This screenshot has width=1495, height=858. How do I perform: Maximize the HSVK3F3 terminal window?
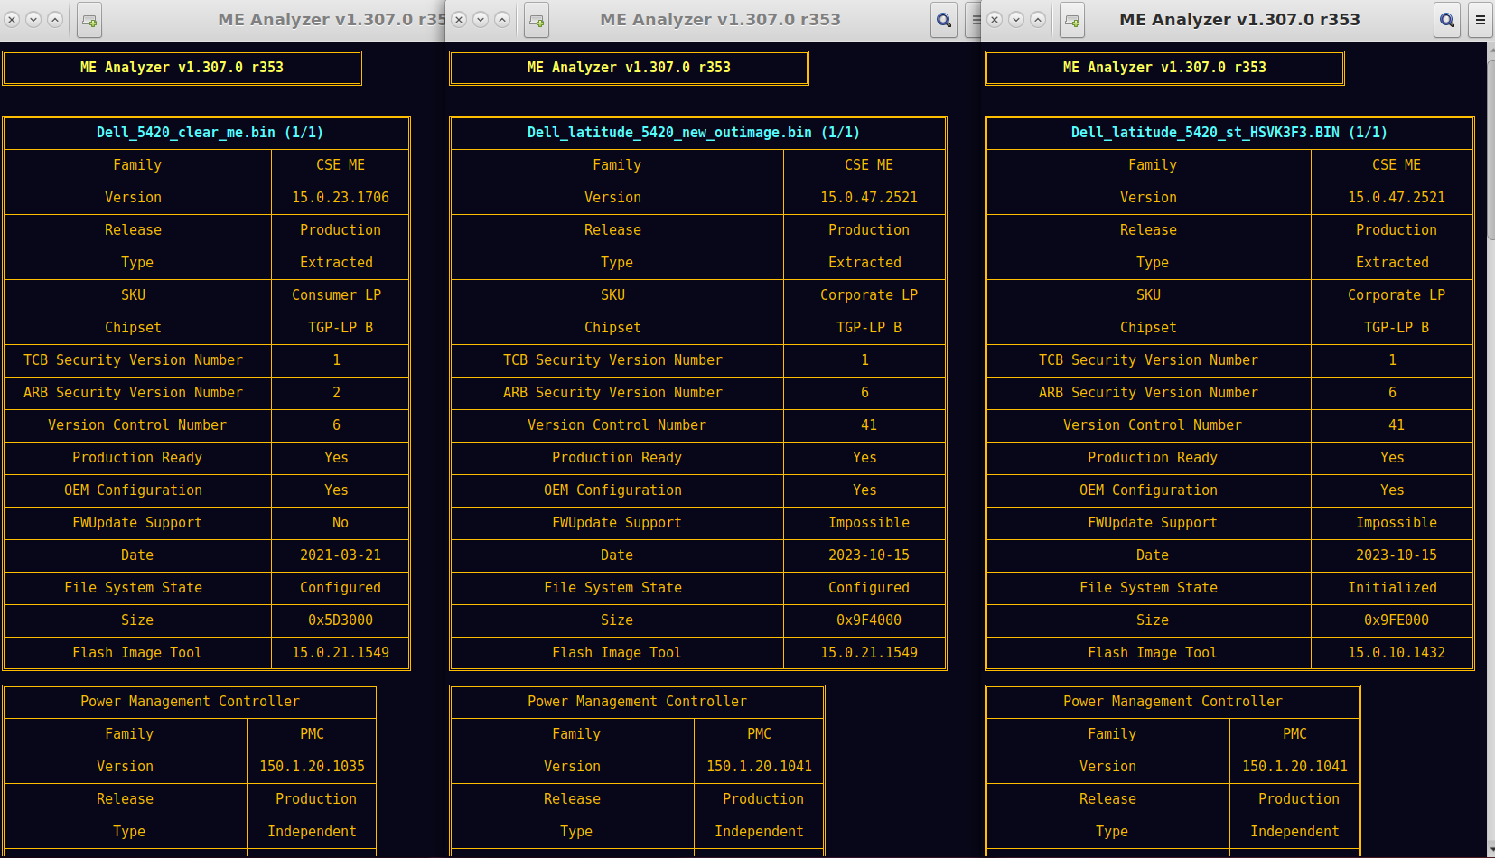point(1038,19)
